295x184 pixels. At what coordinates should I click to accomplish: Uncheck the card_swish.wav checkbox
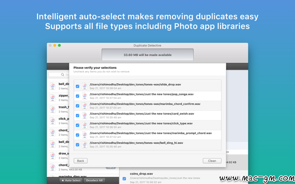click(77, 115)
